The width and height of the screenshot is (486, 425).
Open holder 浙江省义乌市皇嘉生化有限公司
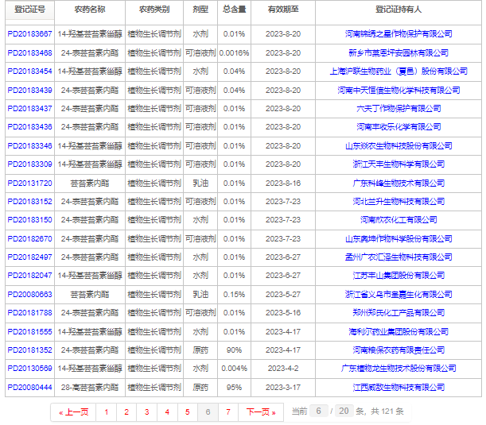(399, 295)
